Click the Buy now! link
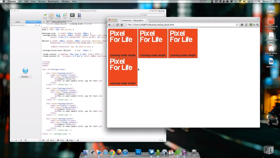Screen dimensions: 280x158 click(161, 11)
